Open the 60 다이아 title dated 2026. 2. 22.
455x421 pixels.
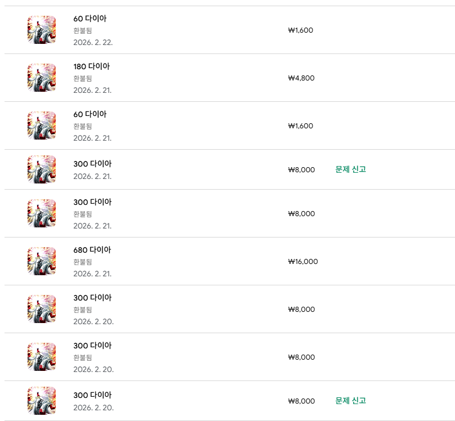[90, 19]
